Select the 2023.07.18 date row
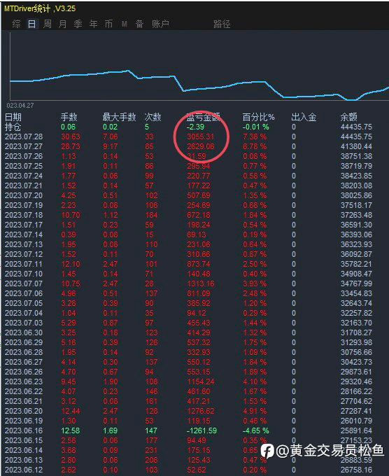 [24, 215]
